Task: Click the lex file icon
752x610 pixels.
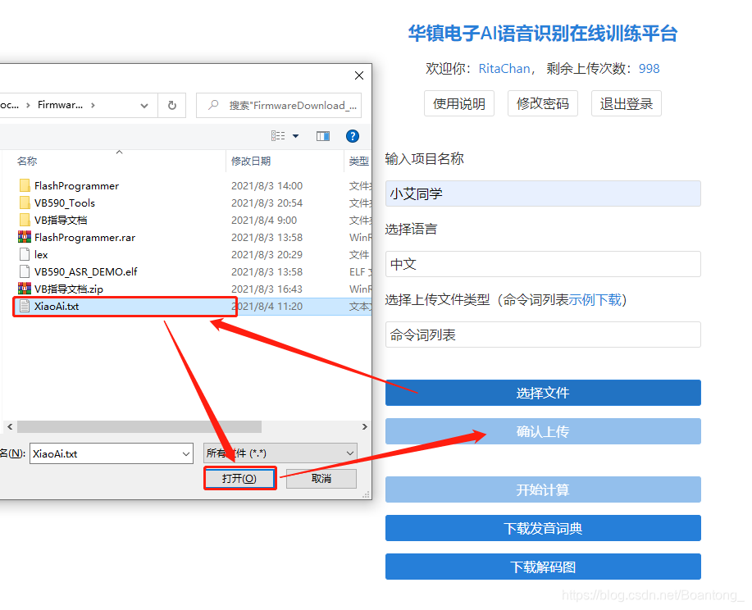Action: tap(25, 254)
